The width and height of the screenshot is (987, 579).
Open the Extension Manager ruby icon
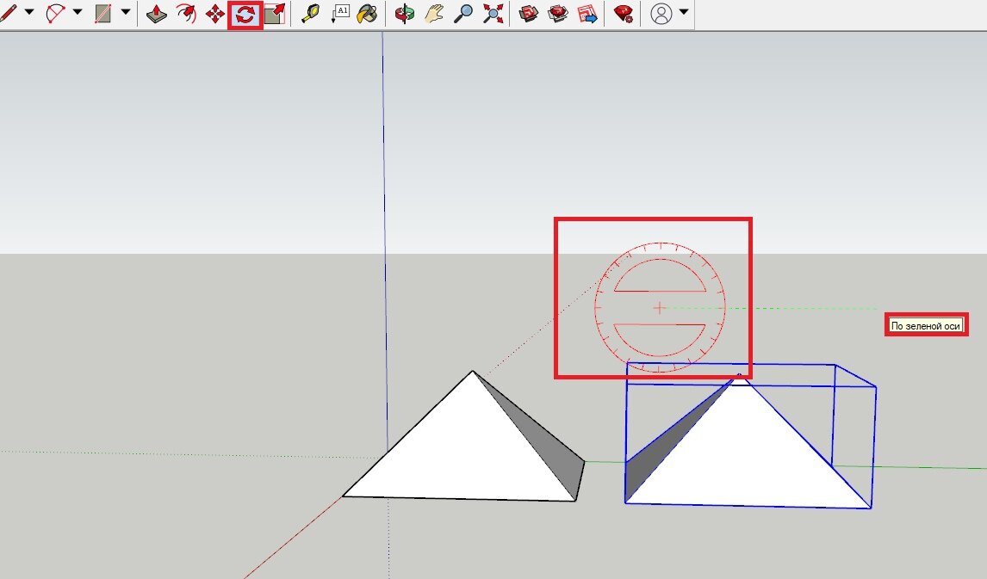pos(624,14)
